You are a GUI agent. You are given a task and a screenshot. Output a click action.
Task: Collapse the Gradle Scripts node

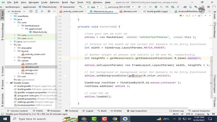(x=7, y=83)
